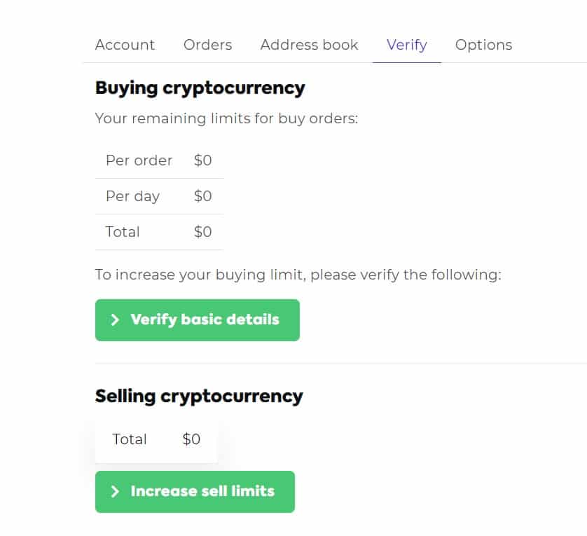587x536 pixels.
Task: Select the Per order limit label
Action: pyautogui.click(x=139, y=160)
